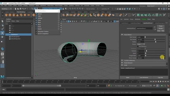
Task: Open options box for NURBS Cube
Action: pyautogui.click(x=59, y=16)
